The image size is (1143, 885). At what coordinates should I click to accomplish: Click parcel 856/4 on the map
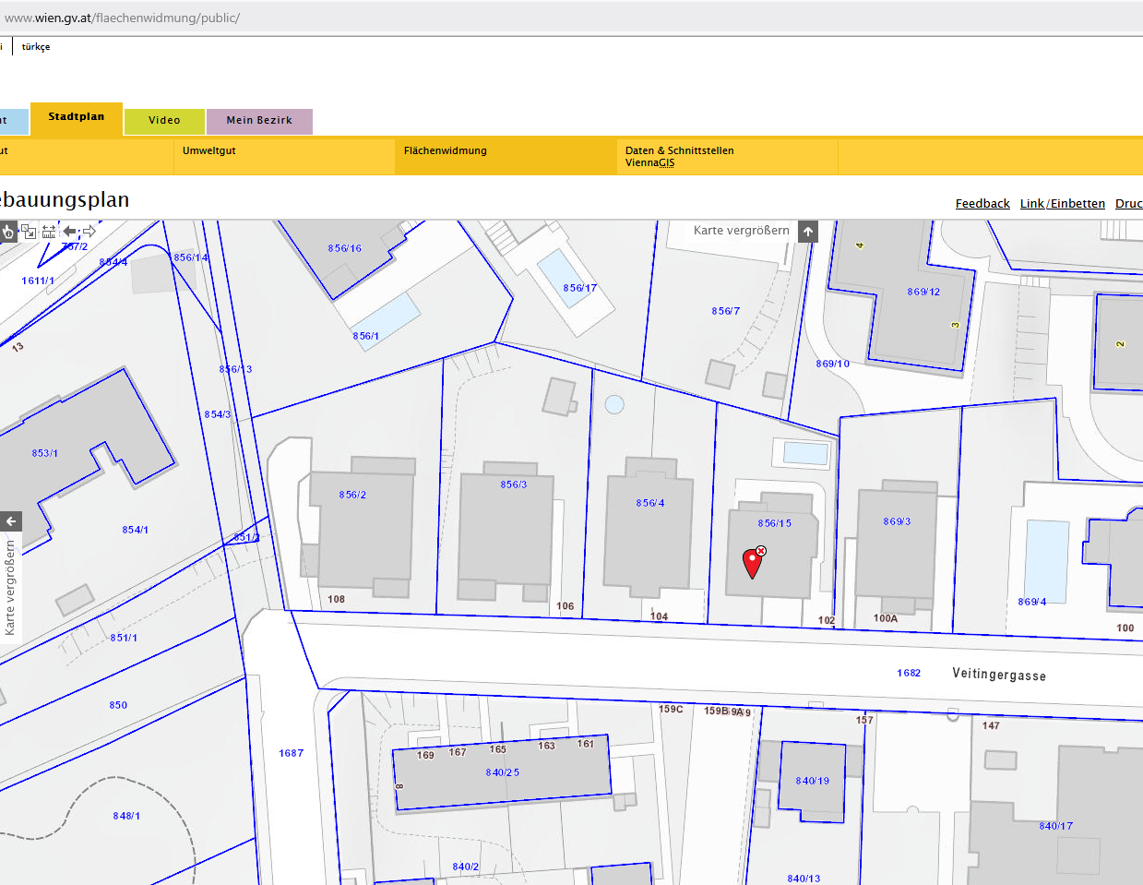point(650,503)
